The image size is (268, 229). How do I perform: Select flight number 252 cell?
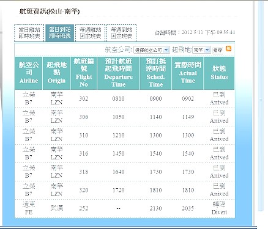point(84,208)
